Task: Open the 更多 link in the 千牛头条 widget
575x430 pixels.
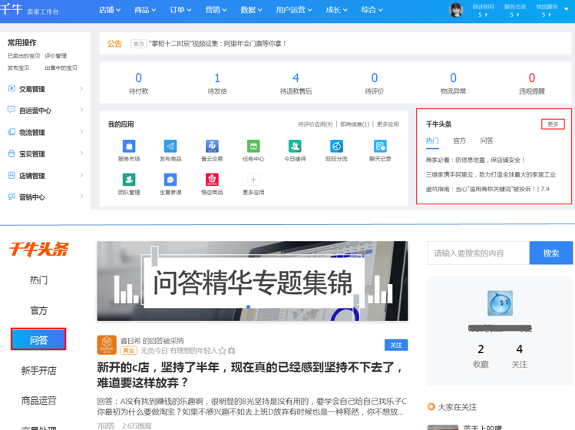Action: tap(553, 124)
